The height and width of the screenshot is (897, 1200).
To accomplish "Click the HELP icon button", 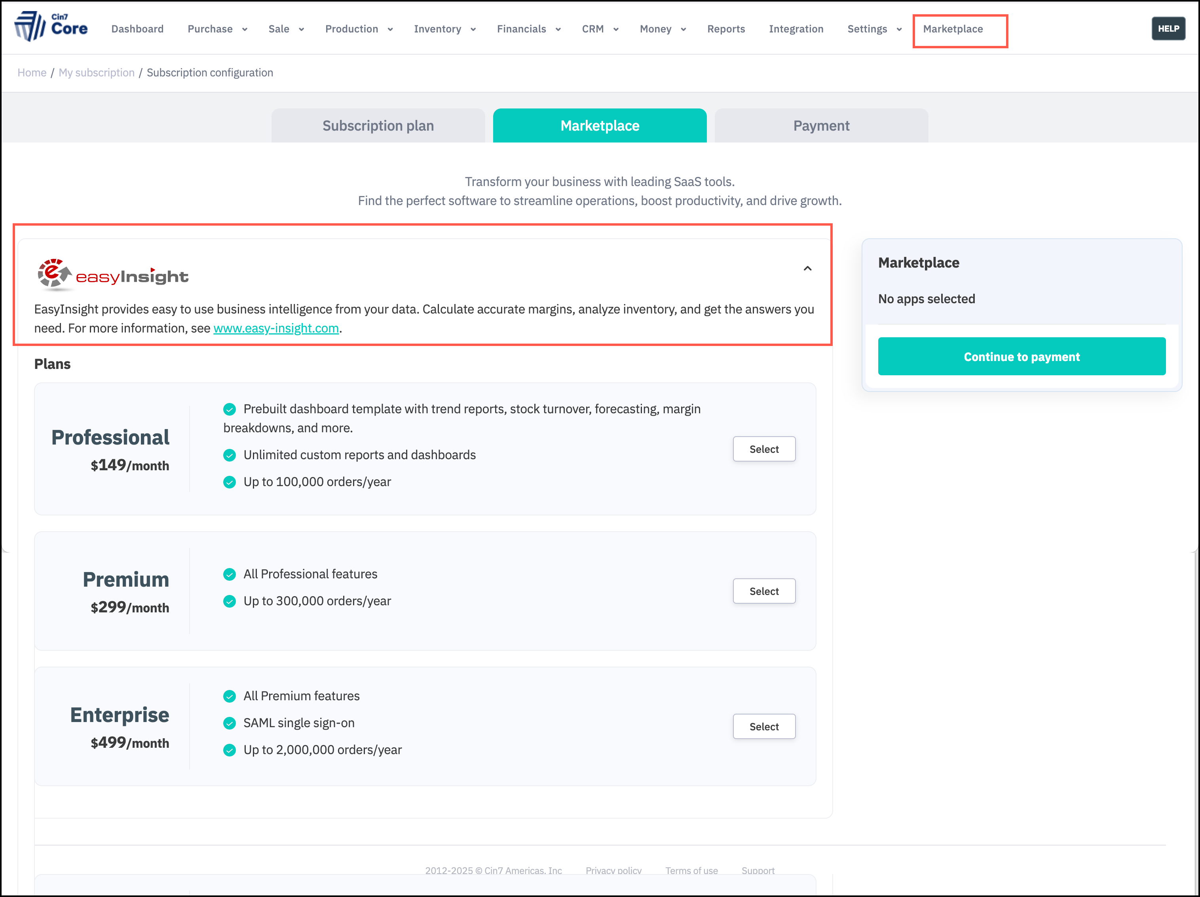I will pos(1168,29).
